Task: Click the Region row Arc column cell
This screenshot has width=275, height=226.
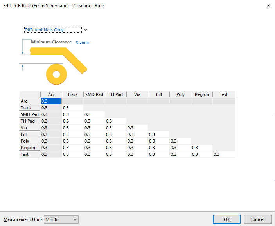Action: click(x=51, y=148)
